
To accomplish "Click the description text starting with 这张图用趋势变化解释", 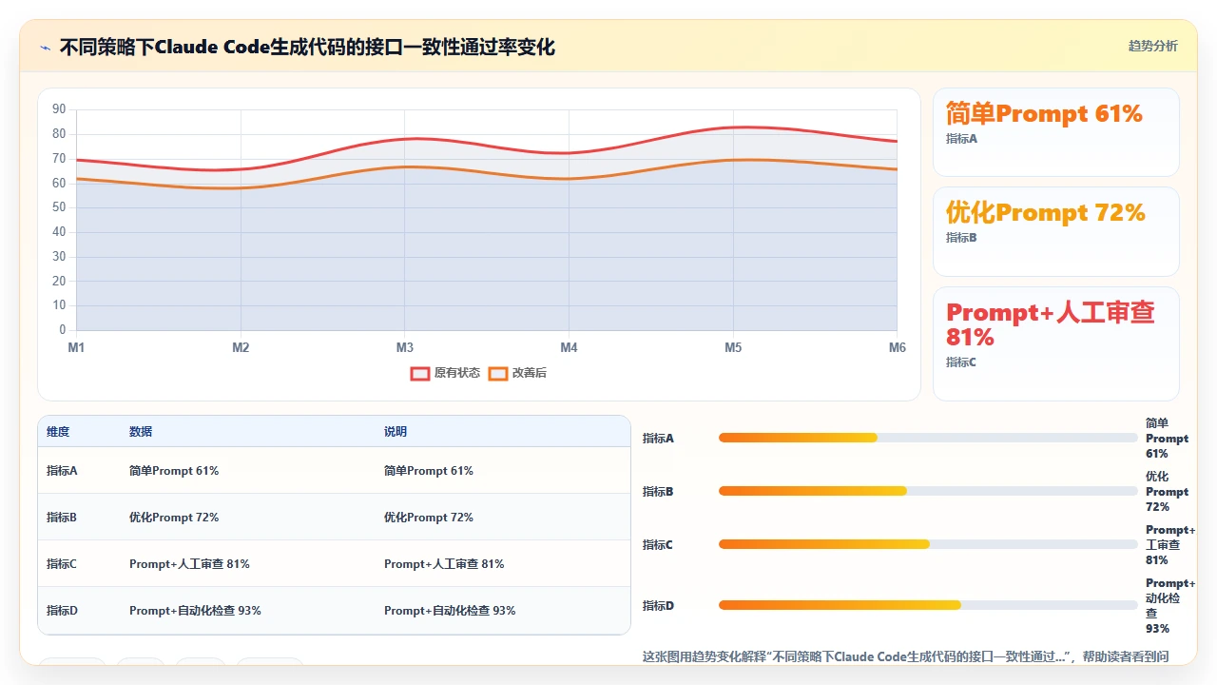I will coord(906,656).
